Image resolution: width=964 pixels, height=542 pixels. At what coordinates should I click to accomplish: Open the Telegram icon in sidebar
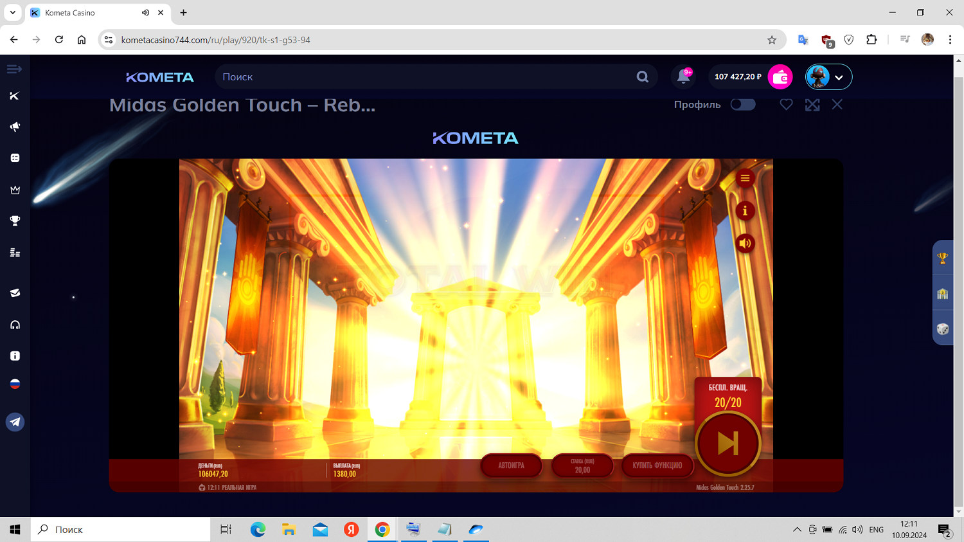[15, 422]
